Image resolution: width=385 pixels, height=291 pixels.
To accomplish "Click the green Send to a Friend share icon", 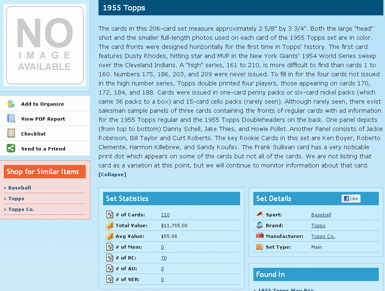I will click(x=11, y=148).
